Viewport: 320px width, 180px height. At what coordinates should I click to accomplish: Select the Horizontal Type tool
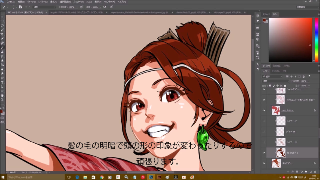[2, 82]
